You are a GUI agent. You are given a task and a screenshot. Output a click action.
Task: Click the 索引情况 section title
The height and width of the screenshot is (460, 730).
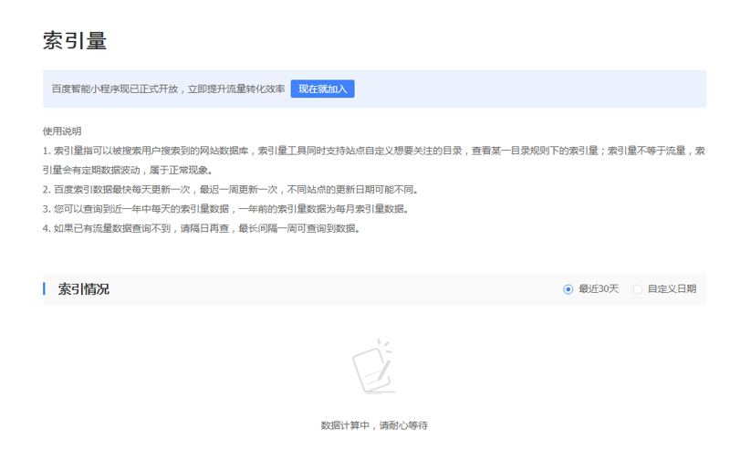(84, 289)
